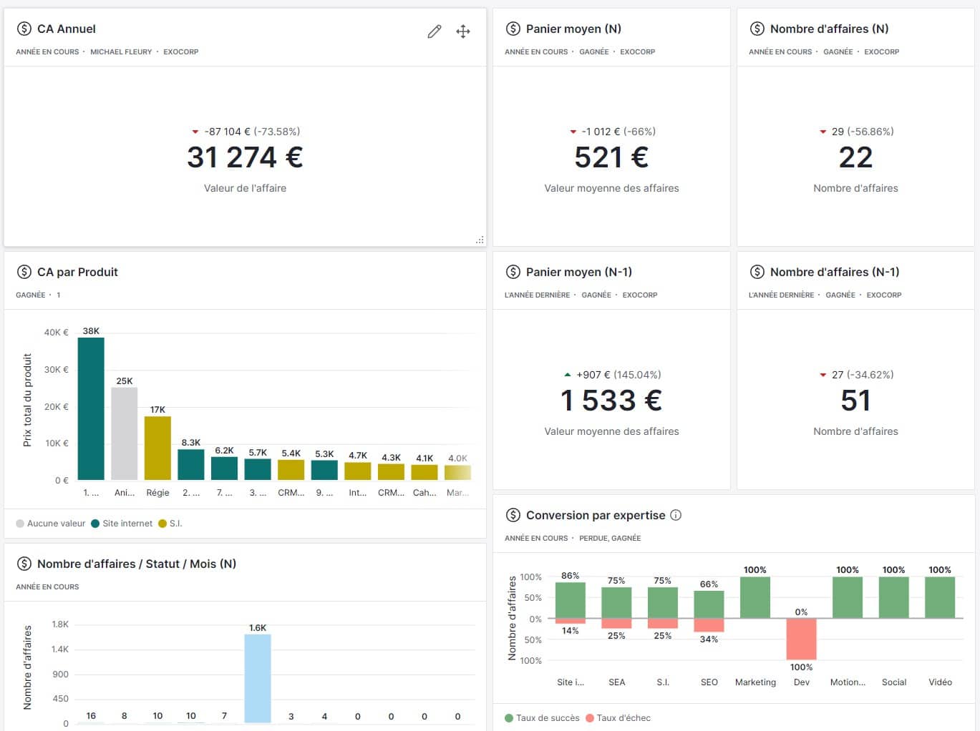
Task: Click the dollar icon beside Conversion par expertise
Action: [513, 515]
